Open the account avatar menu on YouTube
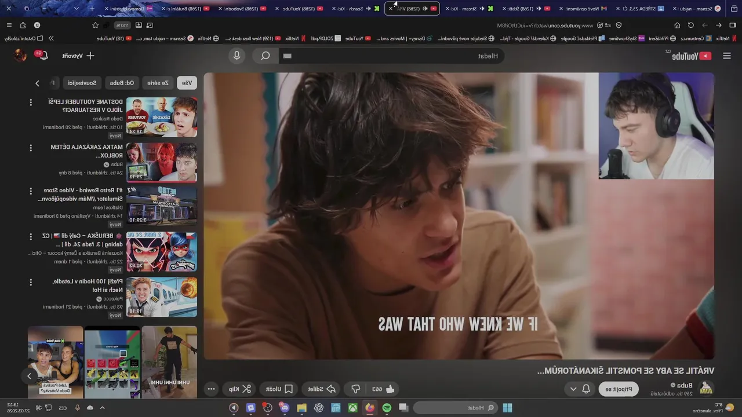742x417 pixels. click(x=20, y=56)
